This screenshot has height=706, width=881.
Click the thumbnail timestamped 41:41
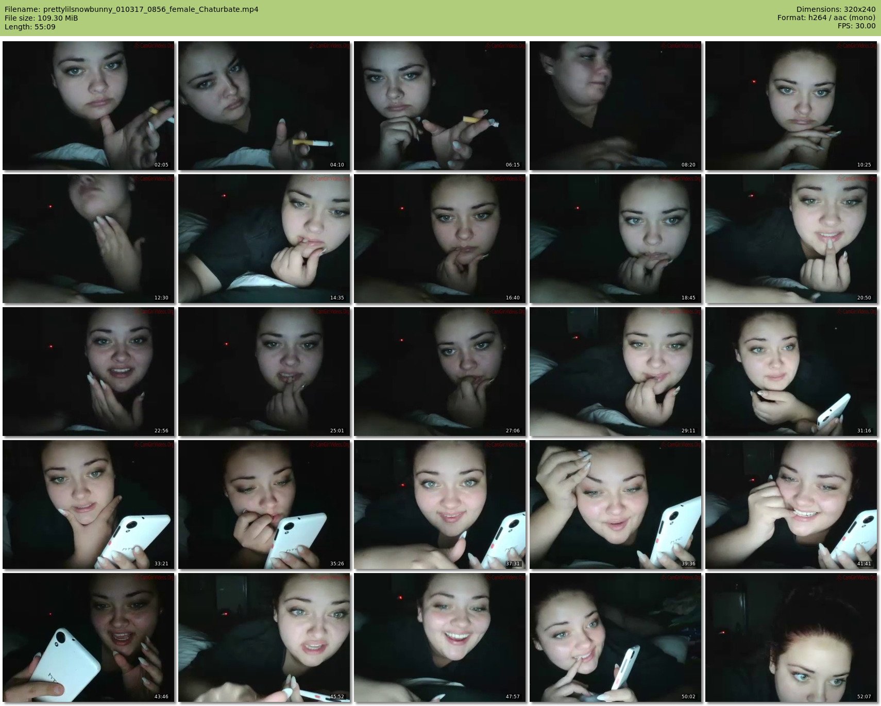click(791, 505)
